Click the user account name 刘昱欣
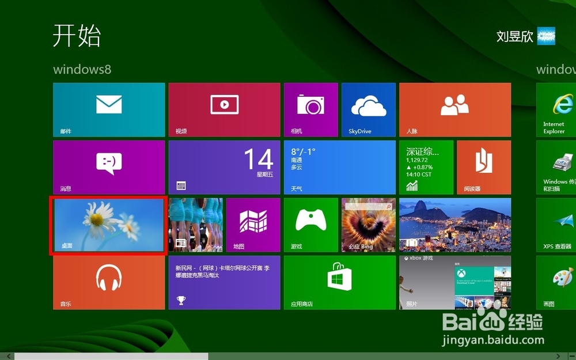Viewport: 576px width, 360px height. coord(514,36)
